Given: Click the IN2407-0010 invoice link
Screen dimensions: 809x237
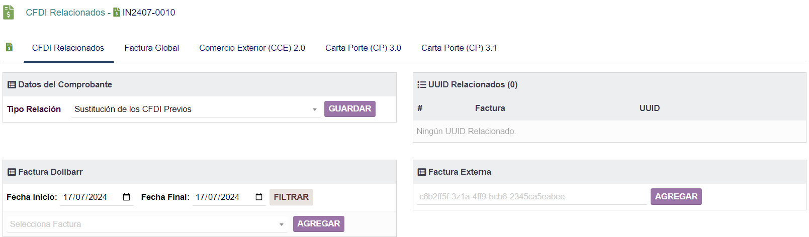Looking at the screenshot, I should pos(149,13).
